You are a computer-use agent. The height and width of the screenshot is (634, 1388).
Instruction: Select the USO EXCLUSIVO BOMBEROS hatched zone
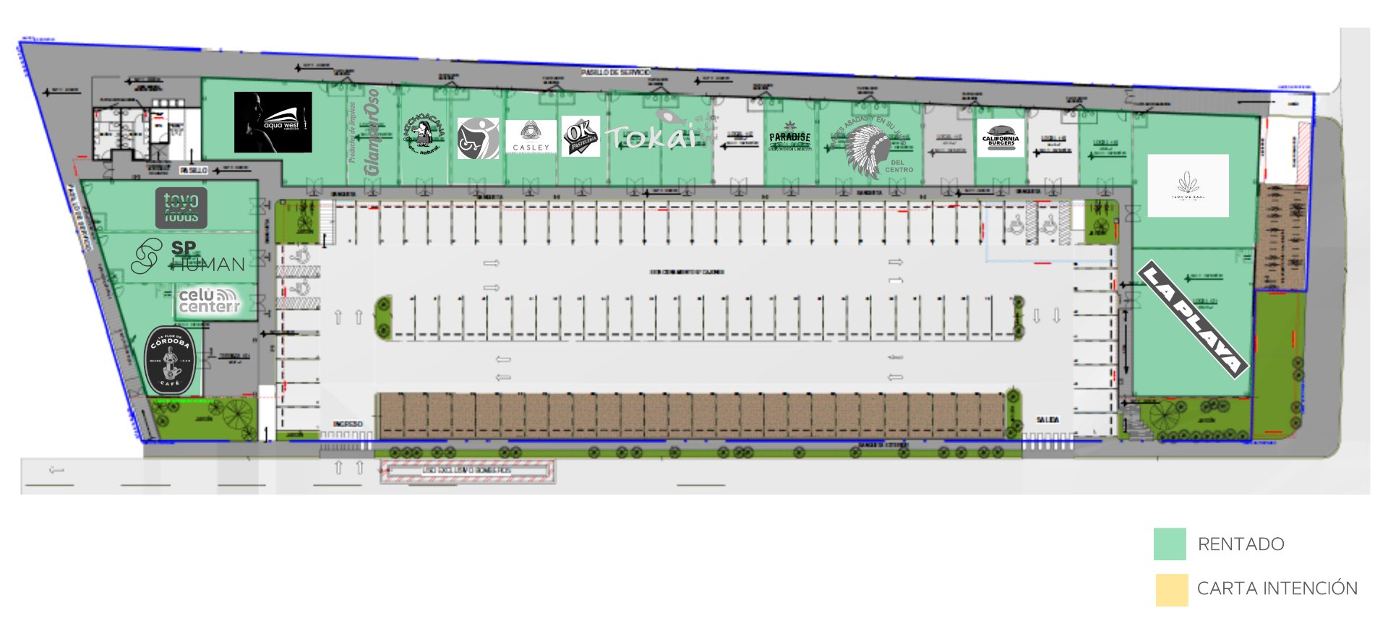click(x=467, y=471)
